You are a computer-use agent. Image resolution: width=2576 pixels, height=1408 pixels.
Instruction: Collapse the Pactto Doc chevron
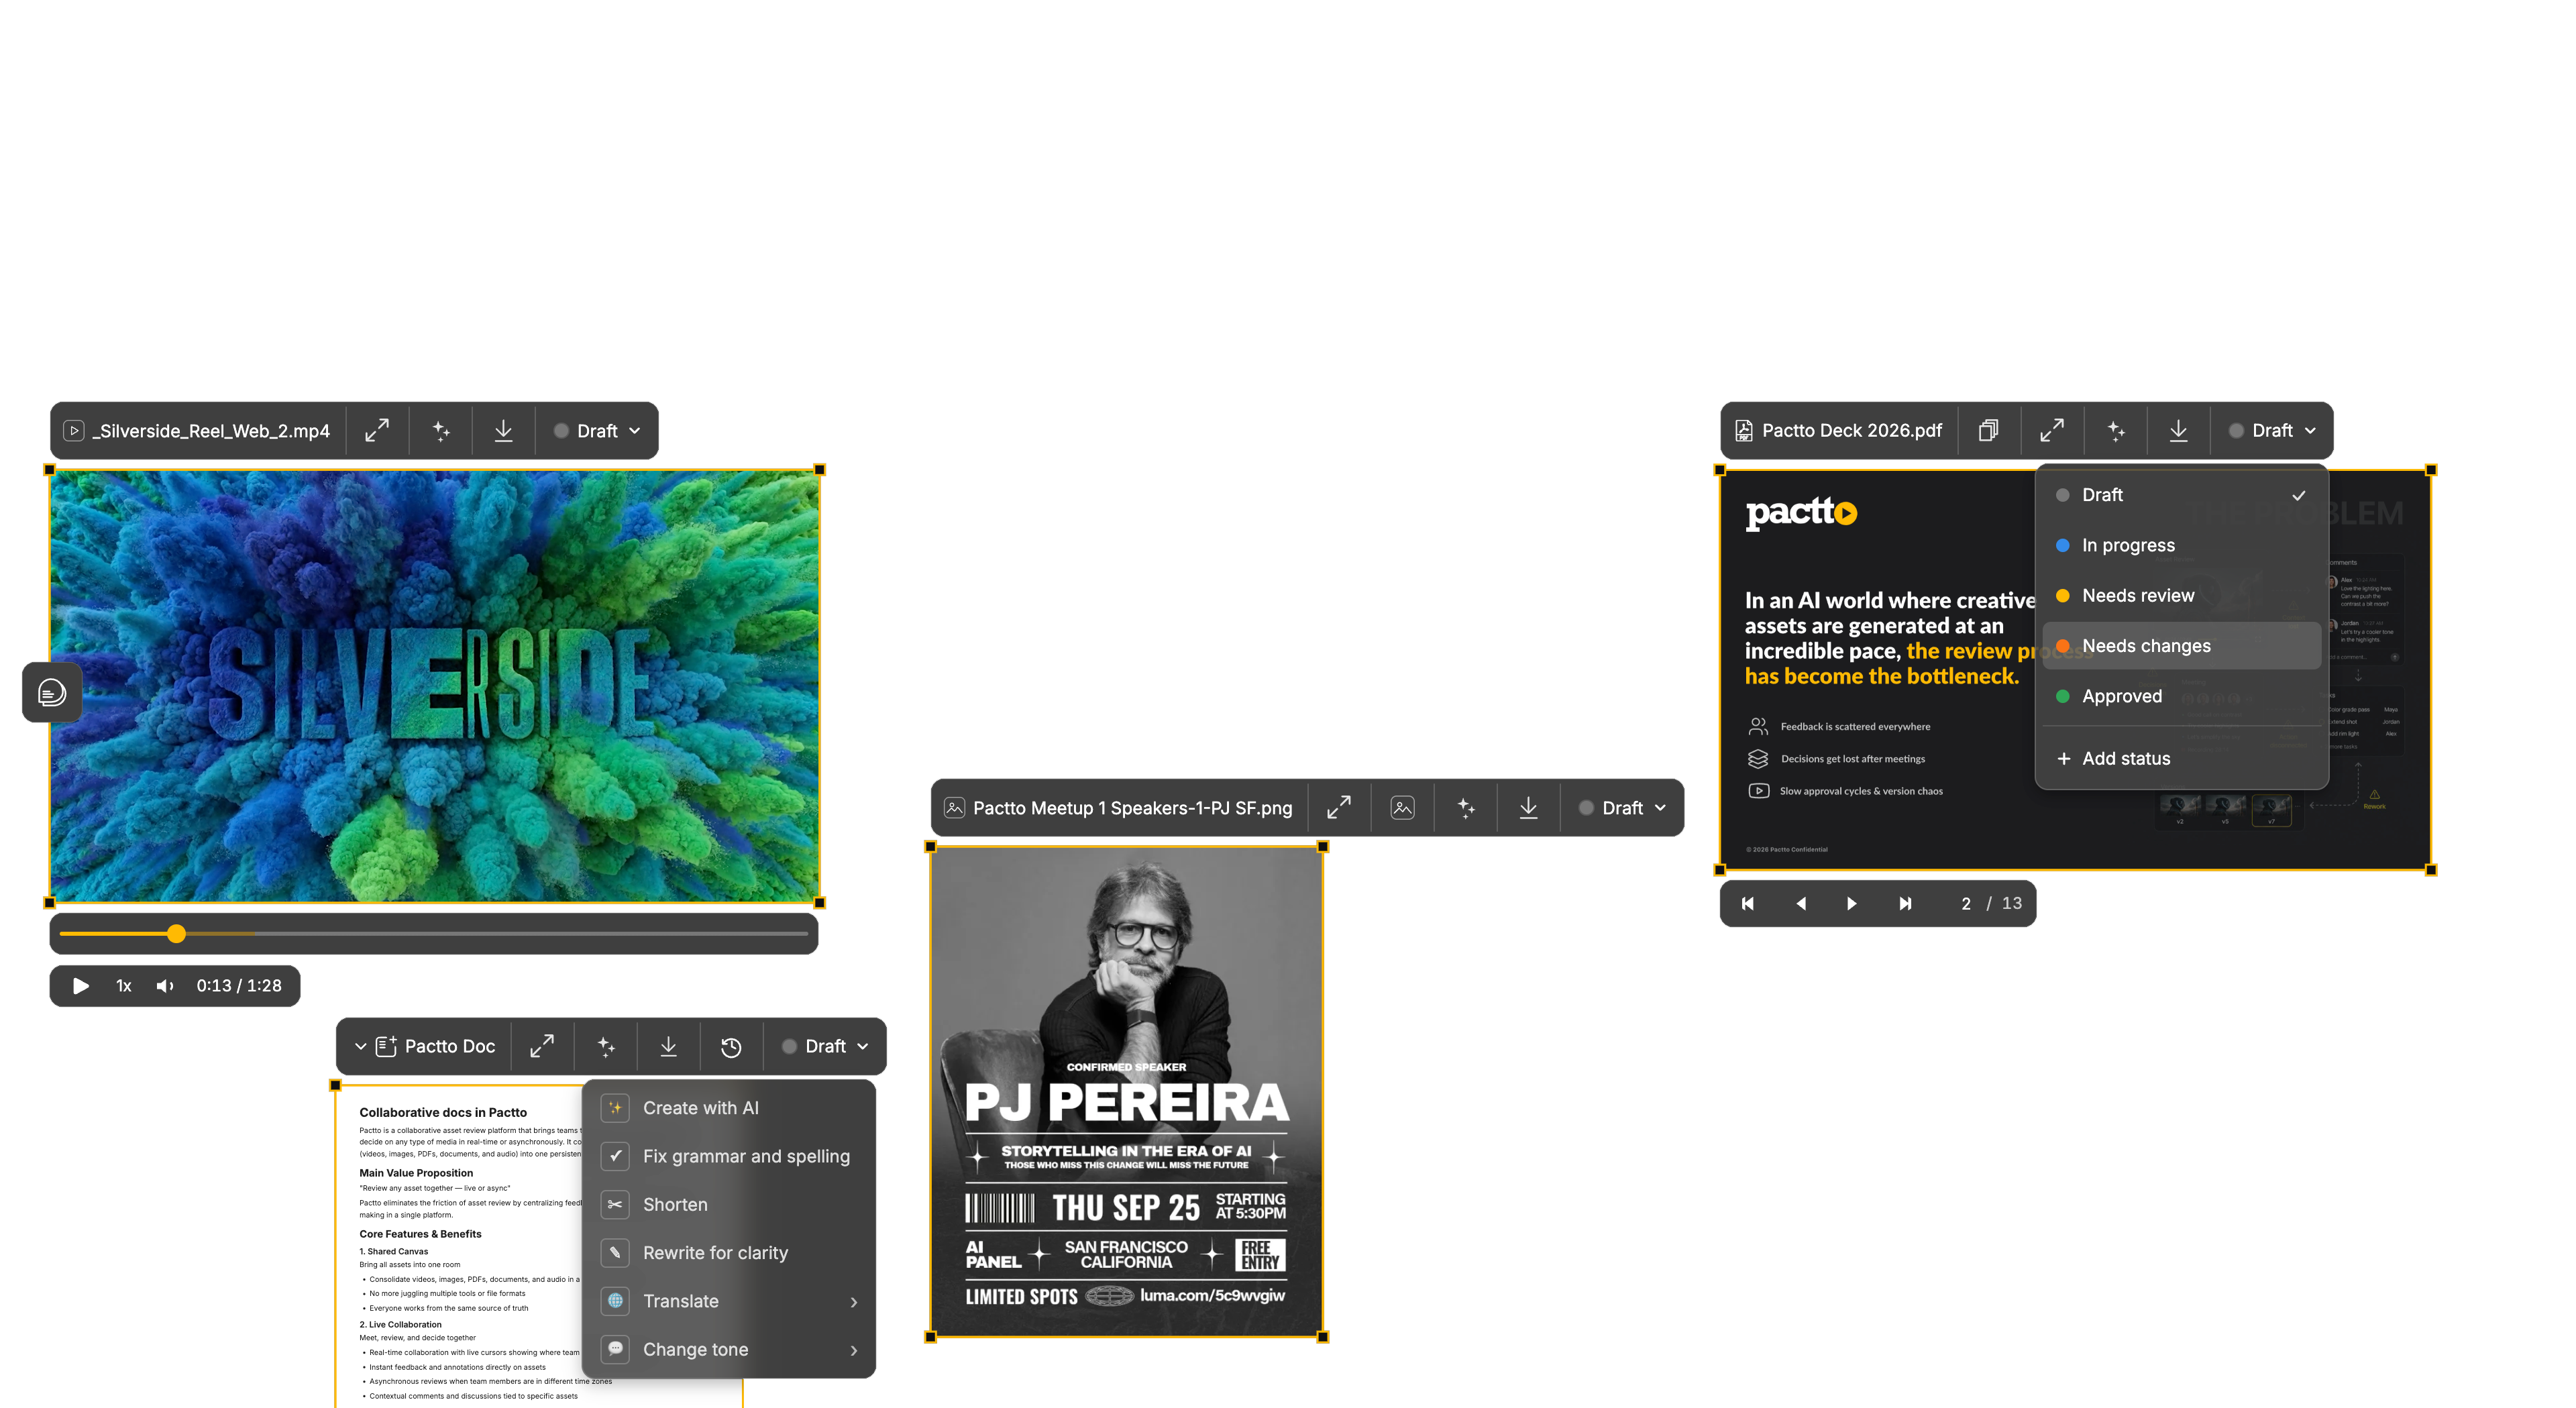360,1046
